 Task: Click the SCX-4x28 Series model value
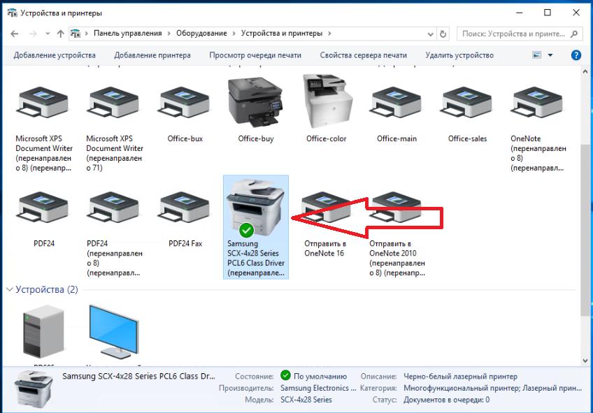(x=306, y=400)
